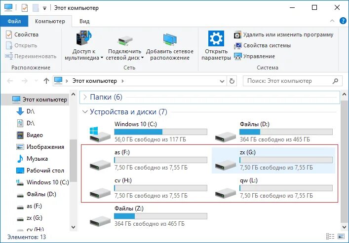Screen dimensions: 349x243
Task: Select the Windows 10 (C:) drive icon
Action: pos(100,134)
